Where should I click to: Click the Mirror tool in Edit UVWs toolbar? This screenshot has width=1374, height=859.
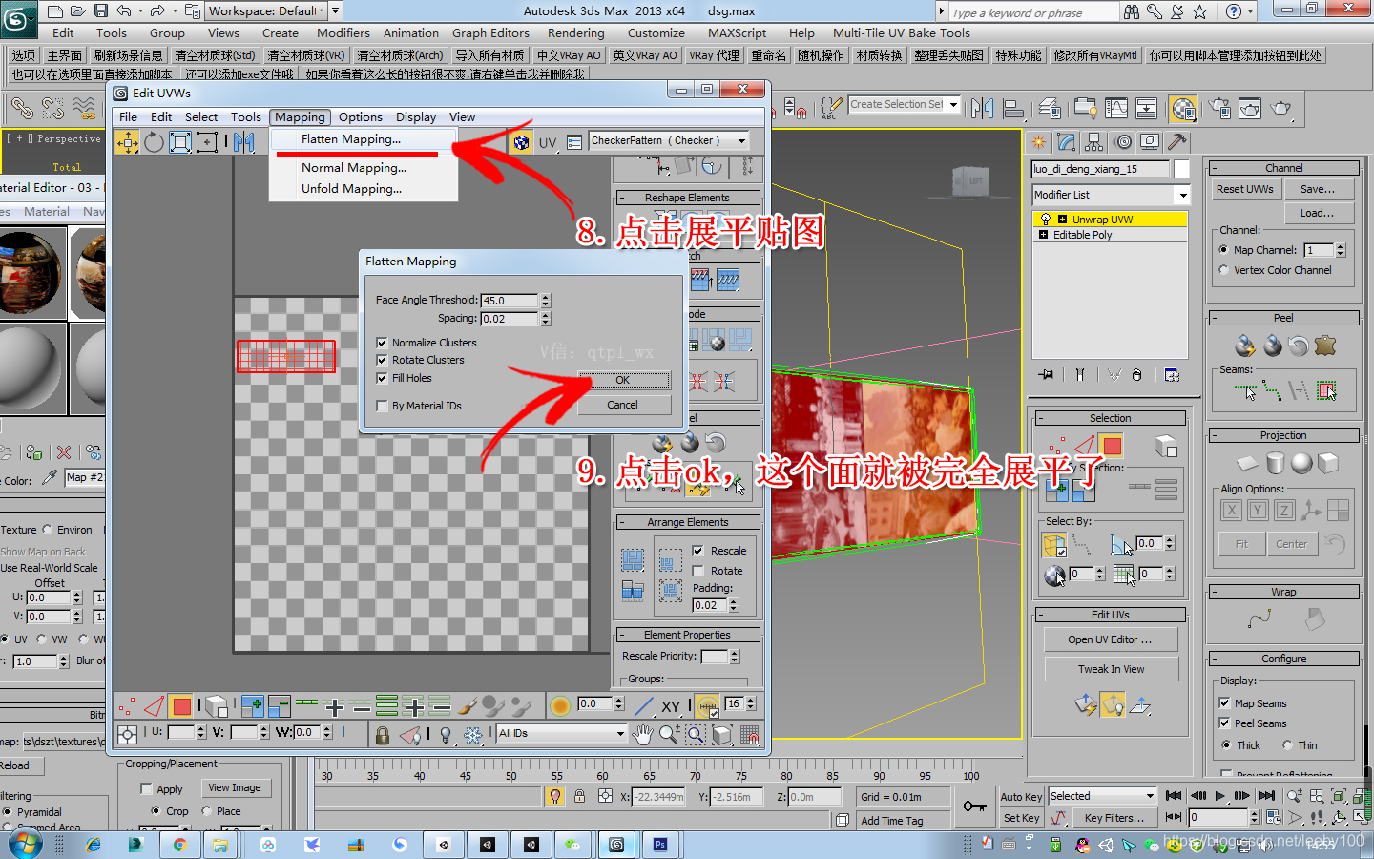click(243, 142)
